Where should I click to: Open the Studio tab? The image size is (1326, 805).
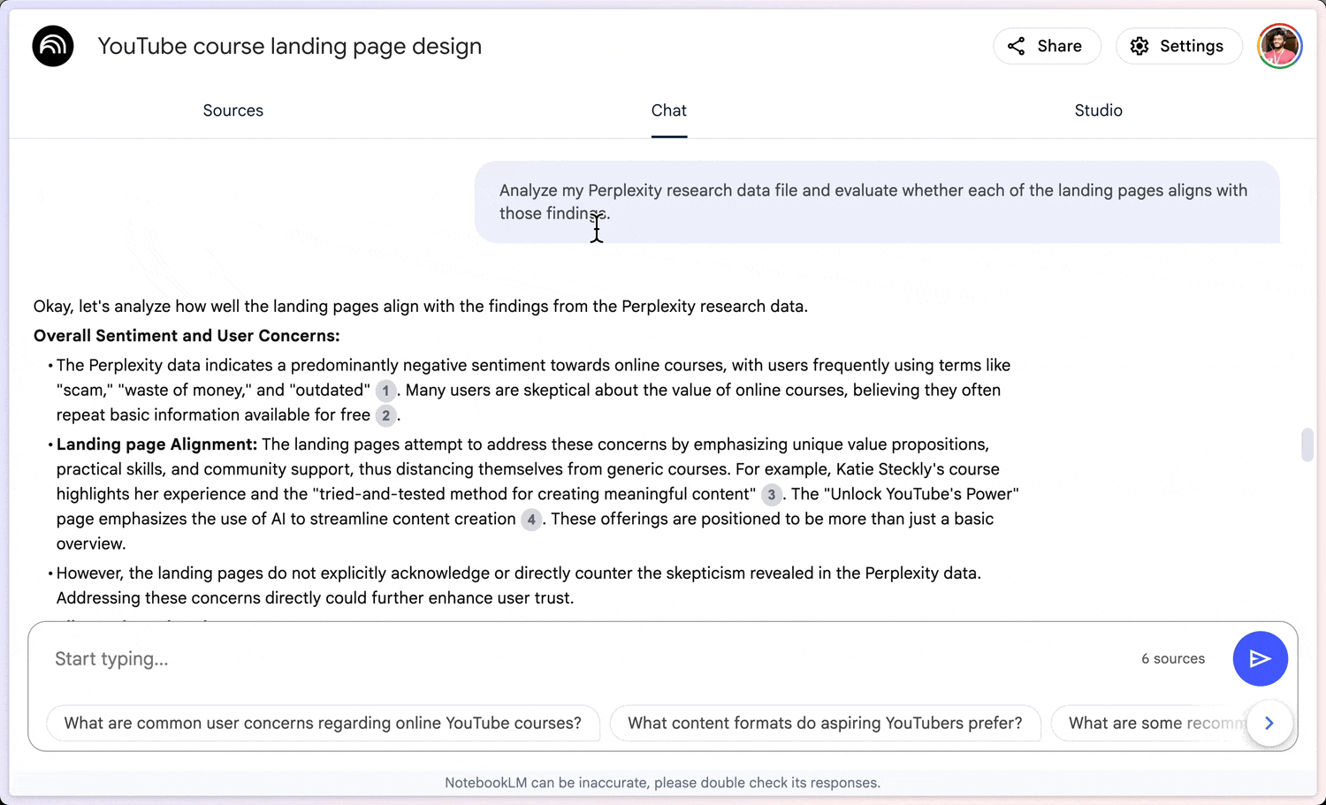coord(1098,110)
